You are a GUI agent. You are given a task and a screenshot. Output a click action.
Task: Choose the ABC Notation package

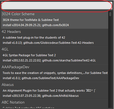tap(55, 104)
